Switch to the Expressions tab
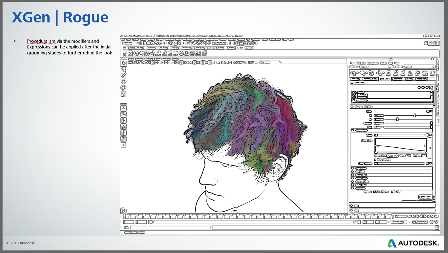The image size is (448, 253). coord(421,79)
